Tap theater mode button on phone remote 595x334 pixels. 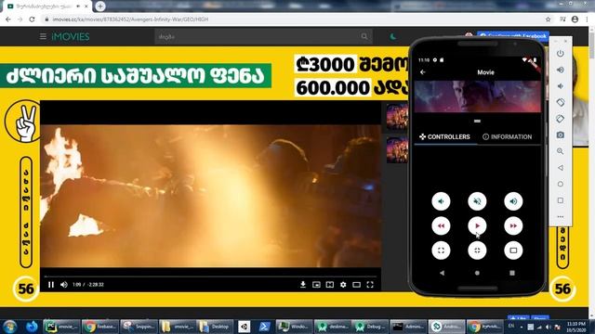(513, 250)
